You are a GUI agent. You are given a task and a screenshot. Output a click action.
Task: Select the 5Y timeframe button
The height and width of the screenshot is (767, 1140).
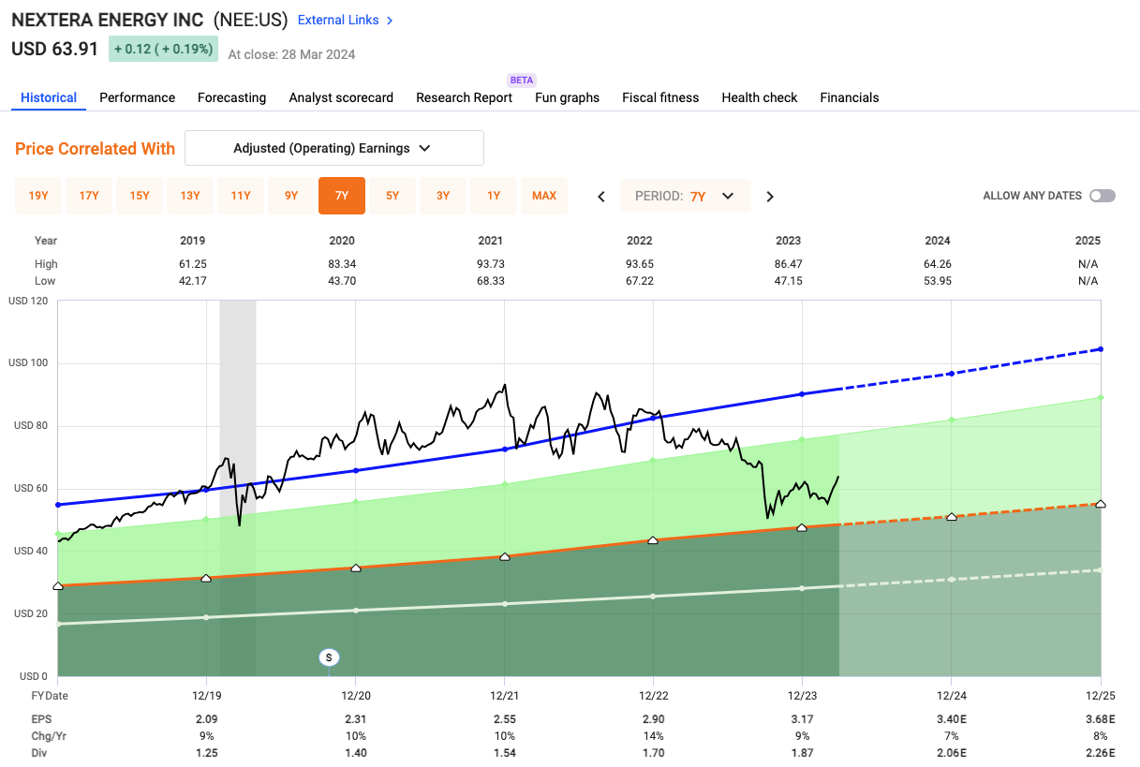point(392,196)
